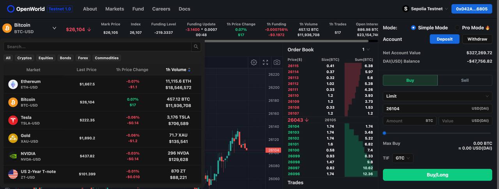Select the Tesla TSLA-USD market row

(103, 120)
